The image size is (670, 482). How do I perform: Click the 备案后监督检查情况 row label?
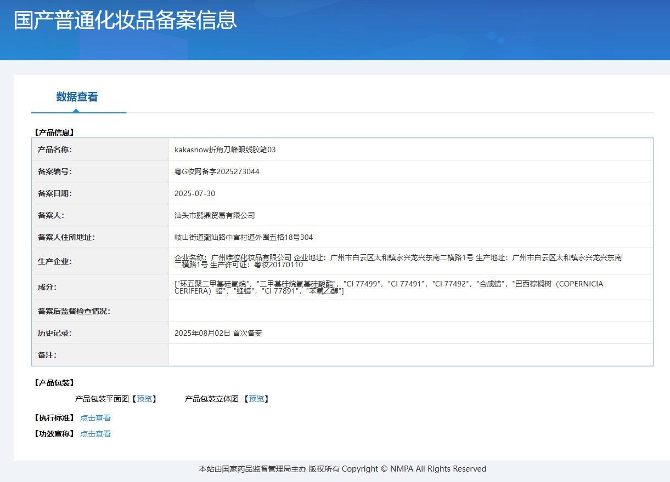(74, 311)
